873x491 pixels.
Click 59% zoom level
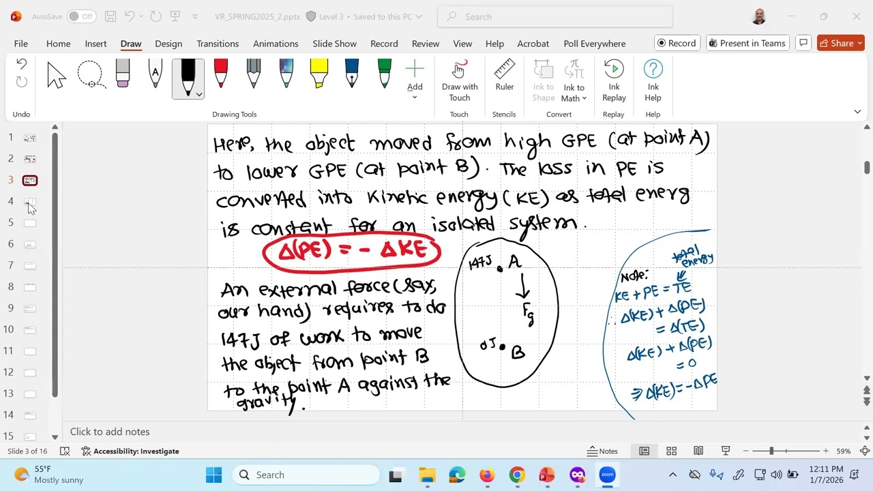click(x=844, y=451)
